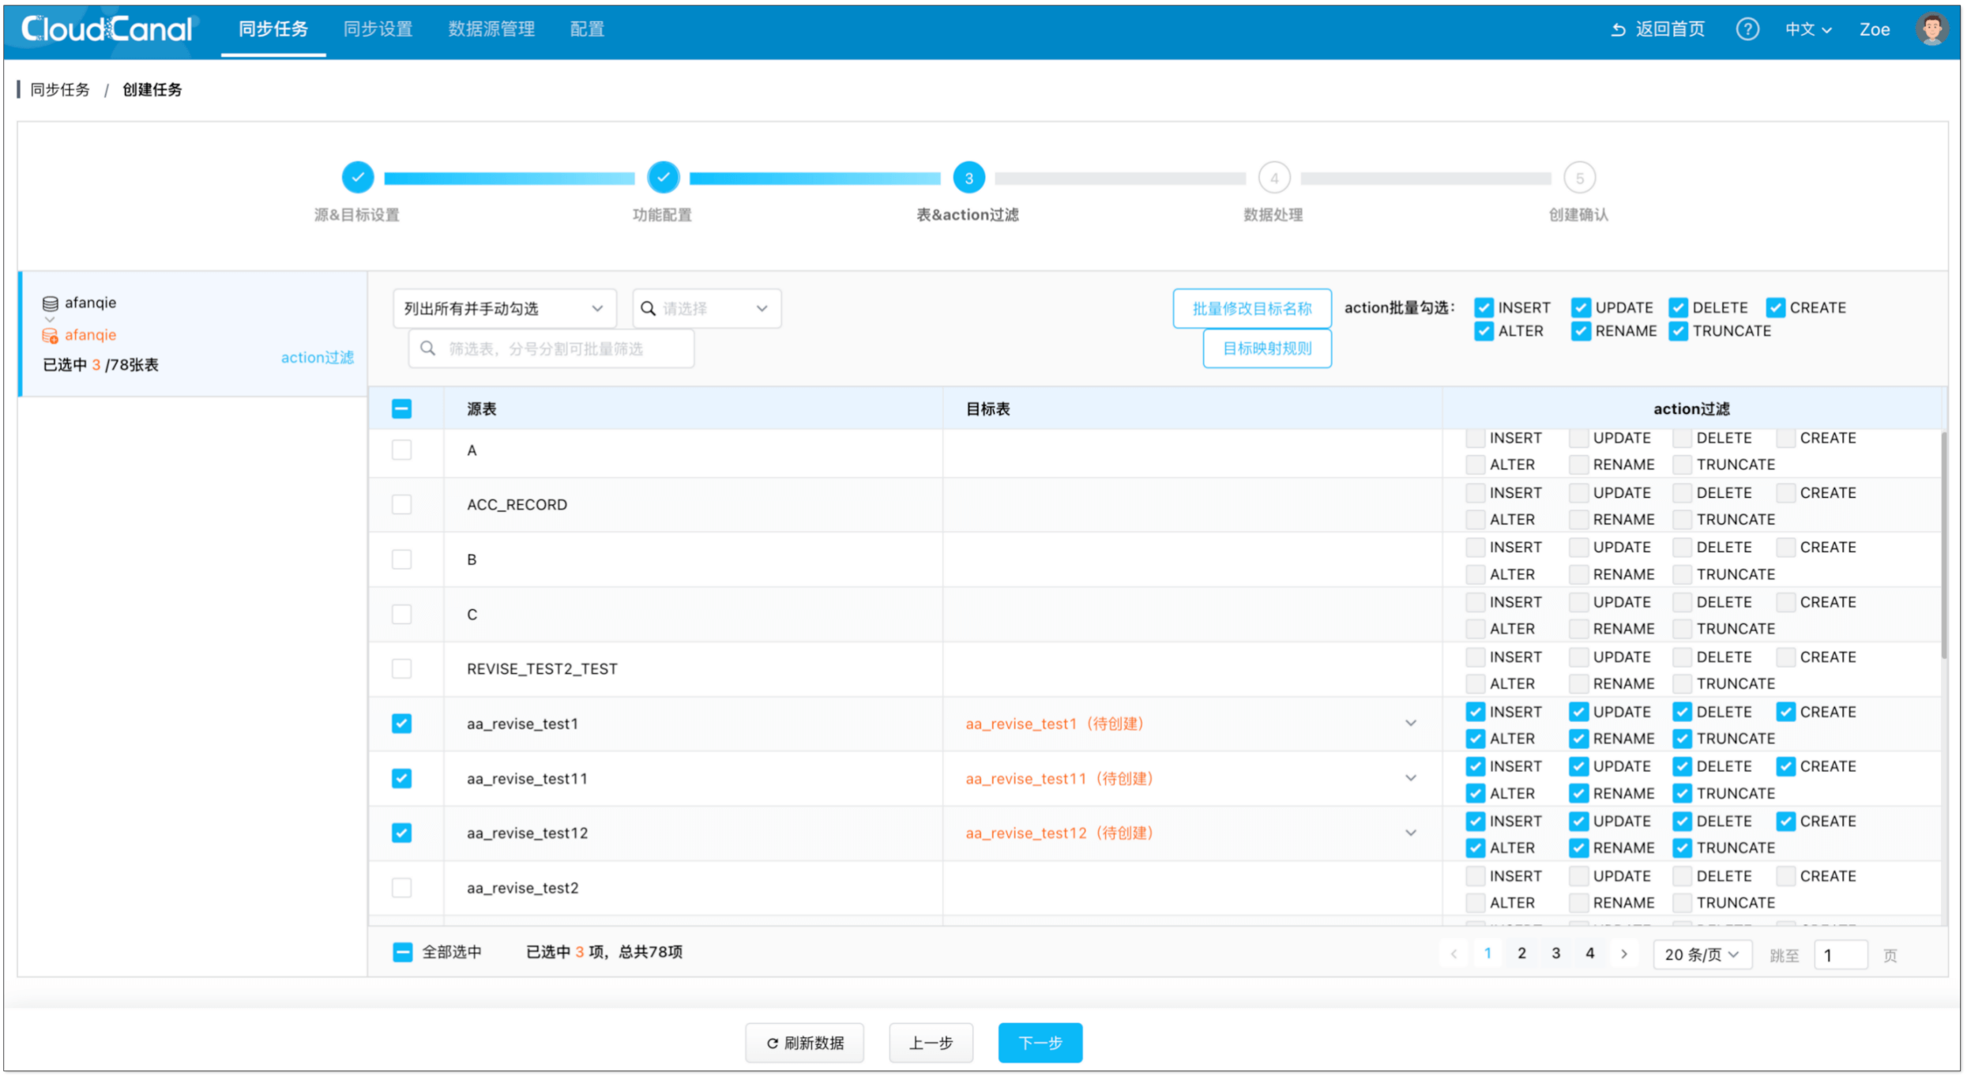
Task: Expand target table dropdown for aa_revise_test1
Action: click(x=1411, y=724)
